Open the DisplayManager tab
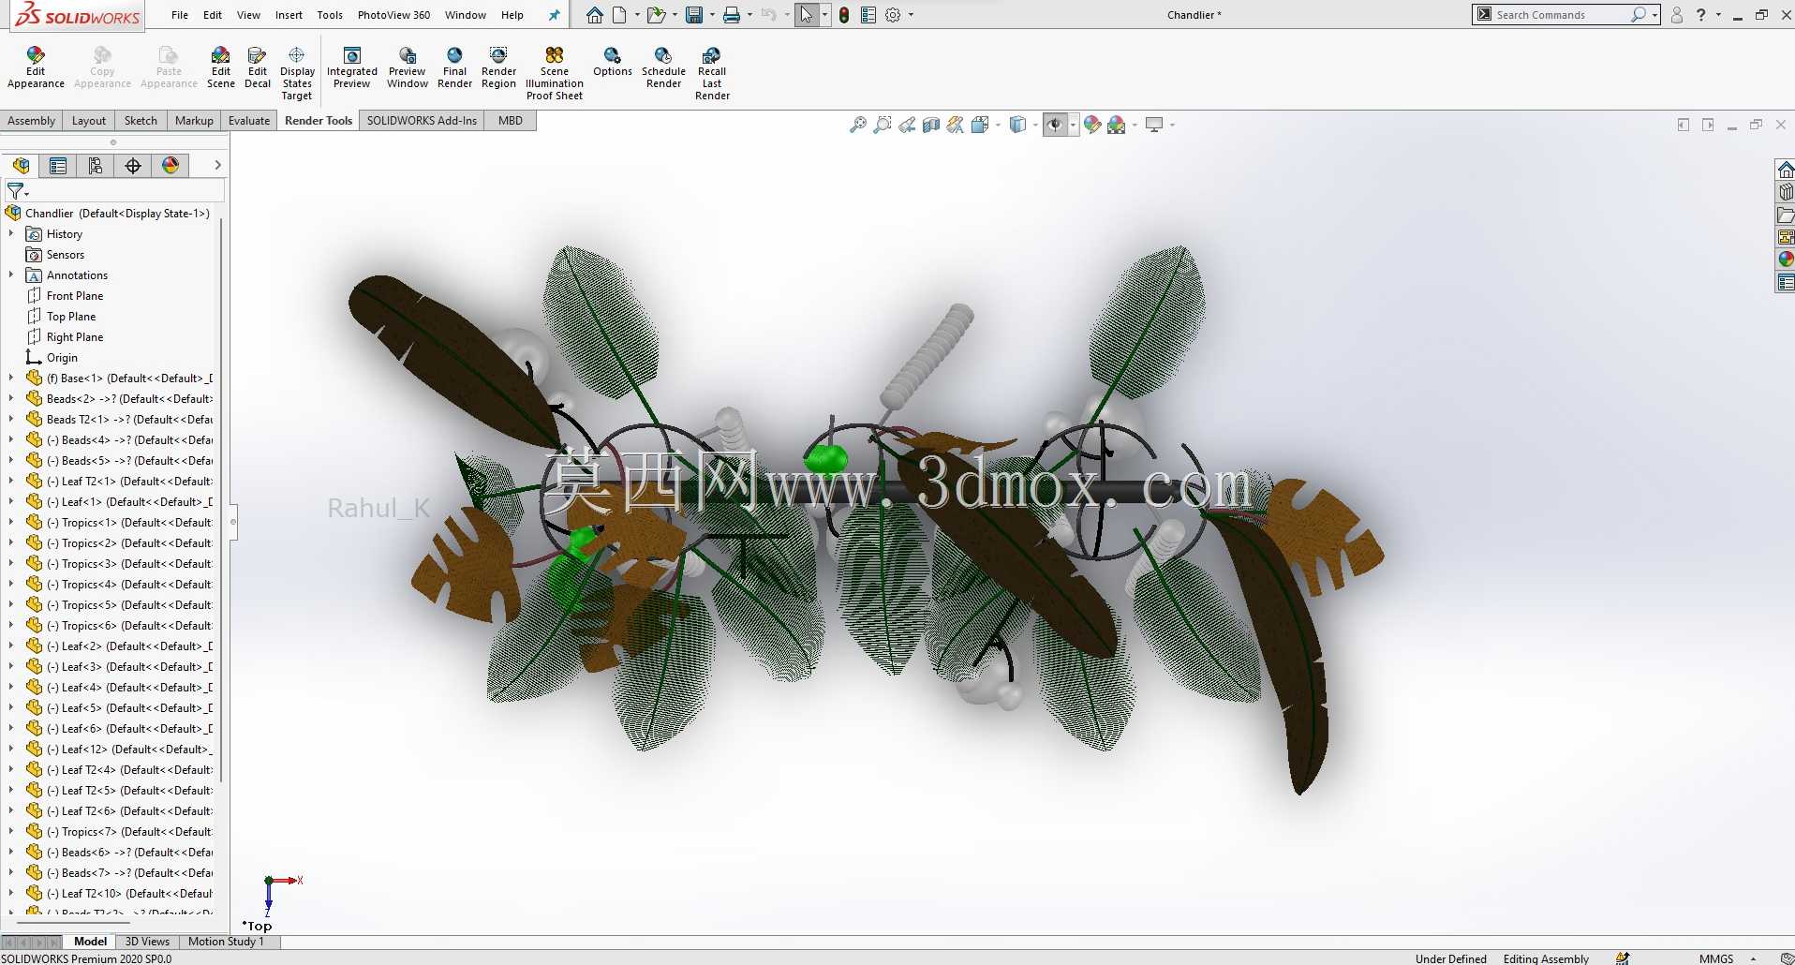 click(171, 166)
